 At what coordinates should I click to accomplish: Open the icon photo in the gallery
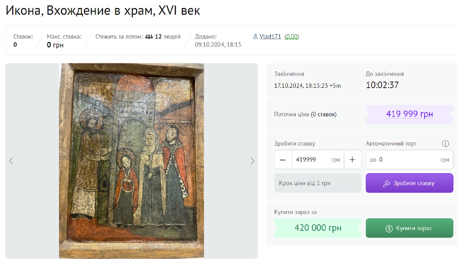tap(131, 161)
